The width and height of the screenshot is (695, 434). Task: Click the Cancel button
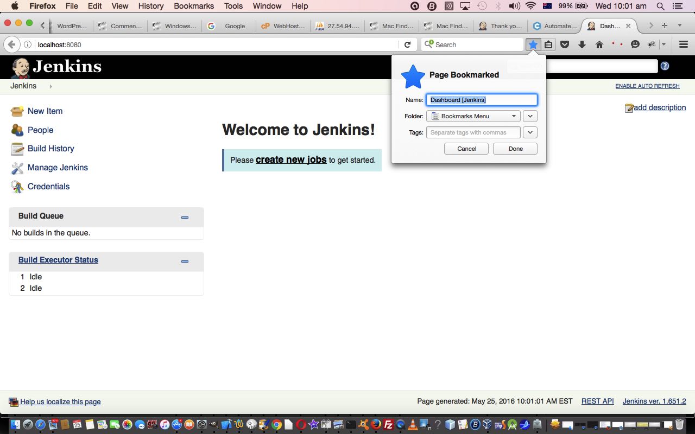[x=466, y=149]
